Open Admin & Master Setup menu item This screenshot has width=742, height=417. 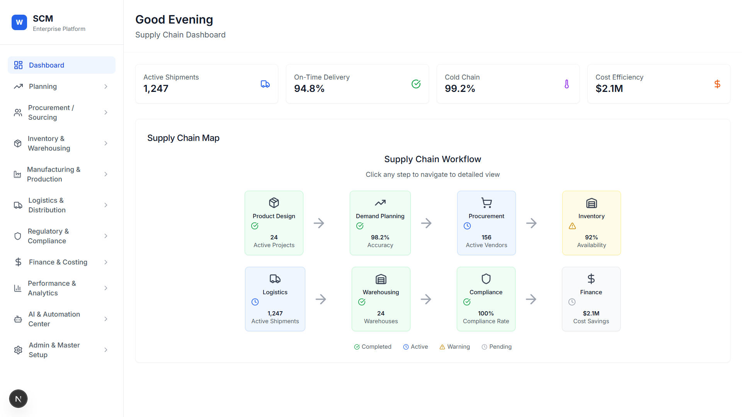click(54, 350)
